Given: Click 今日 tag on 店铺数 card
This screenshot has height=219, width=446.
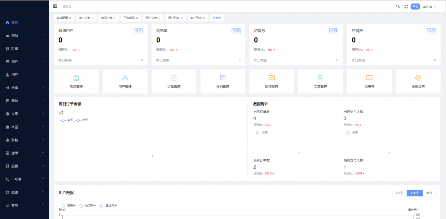Looking at the screenshot, I should pyautogui.click(x=431, y=31).
